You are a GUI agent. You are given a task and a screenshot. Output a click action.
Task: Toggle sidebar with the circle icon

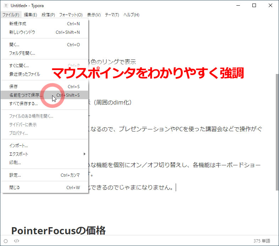click(x=6, y=241)
